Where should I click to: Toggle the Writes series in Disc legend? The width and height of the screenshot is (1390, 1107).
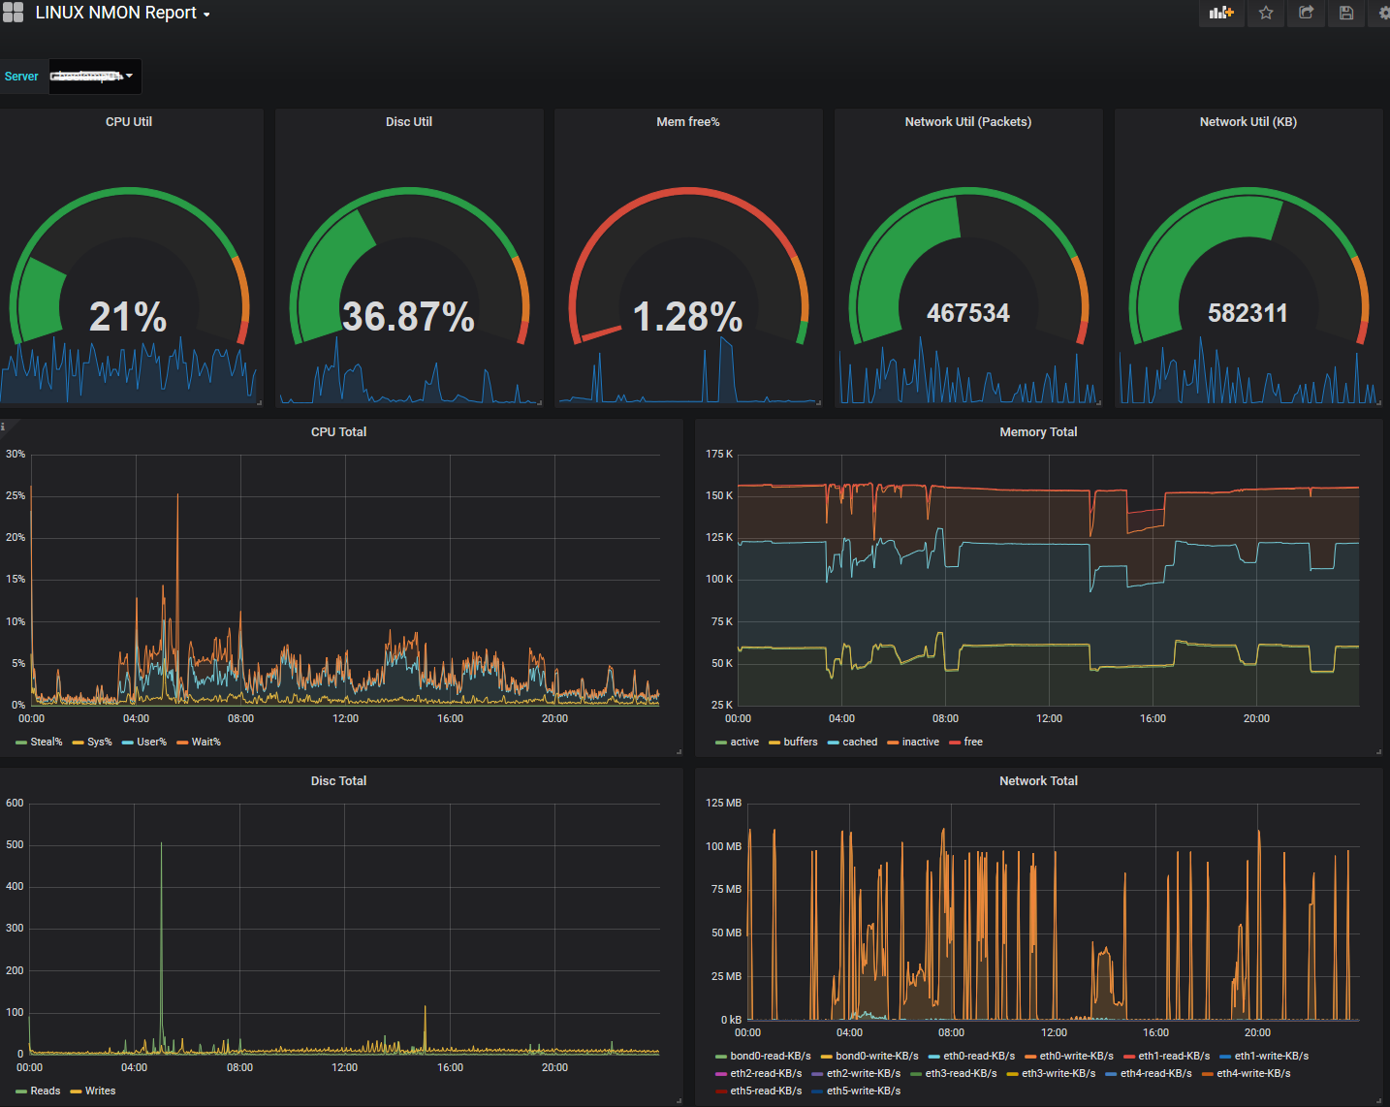click(100, 1091)
